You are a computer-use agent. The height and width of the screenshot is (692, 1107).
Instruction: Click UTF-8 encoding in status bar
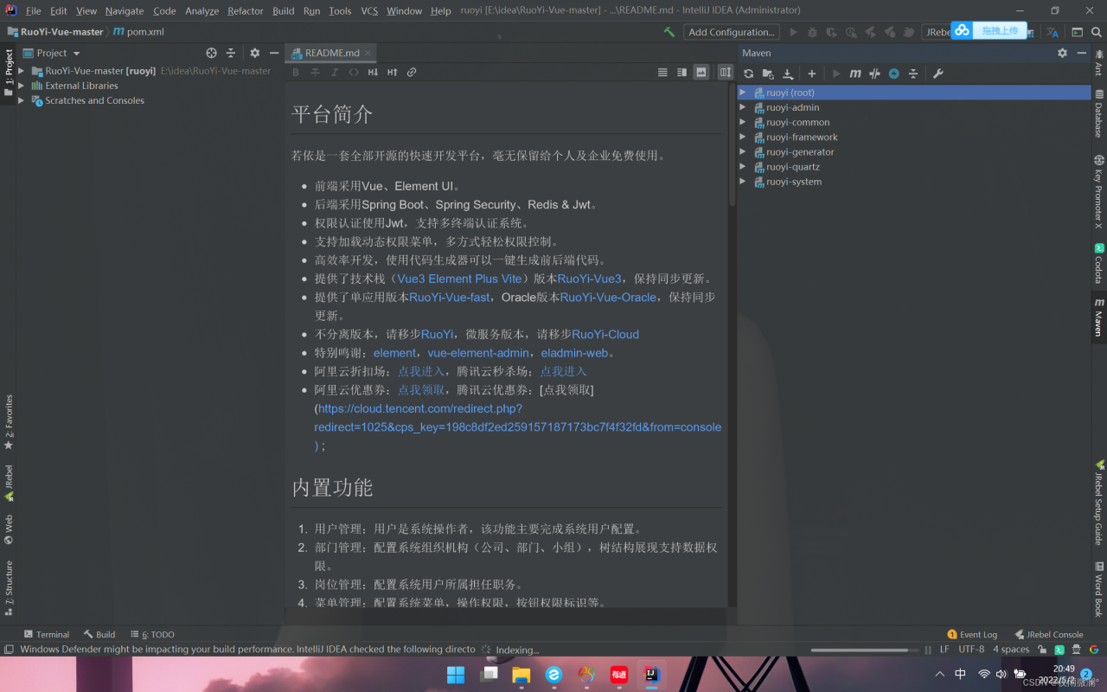971,650
